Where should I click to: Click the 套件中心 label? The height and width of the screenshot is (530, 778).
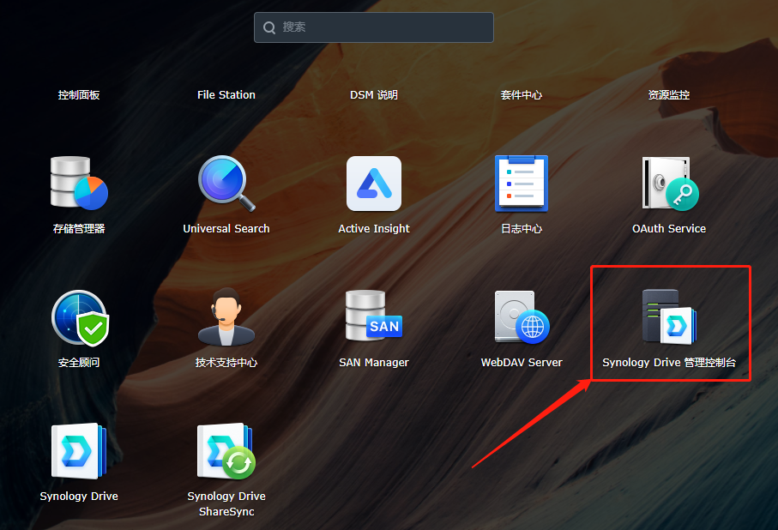[x=522, y=95]
